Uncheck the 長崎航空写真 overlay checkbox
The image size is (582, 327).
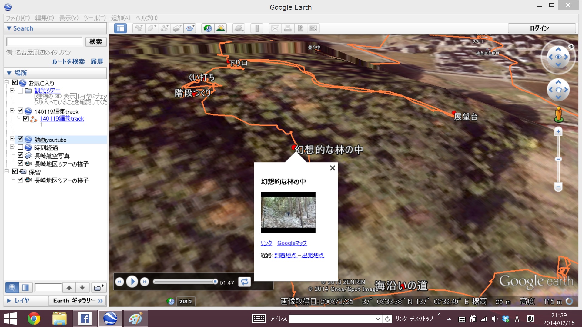click(x=21, y=155)
